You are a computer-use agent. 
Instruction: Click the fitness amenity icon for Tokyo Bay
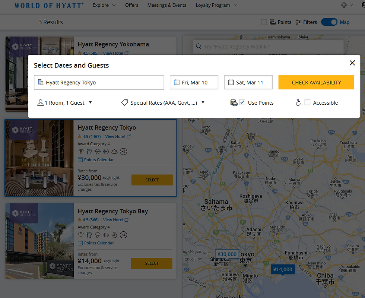click(x=106, y=235)
